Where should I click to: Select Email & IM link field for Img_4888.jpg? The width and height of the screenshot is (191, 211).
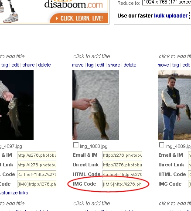pyautogui.click(x=122, y=155)
